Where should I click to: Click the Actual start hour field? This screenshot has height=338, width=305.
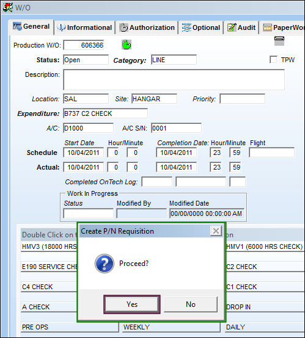113,167
